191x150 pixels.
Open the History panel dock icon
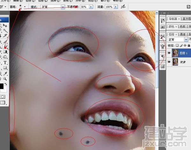click(163, 21)
